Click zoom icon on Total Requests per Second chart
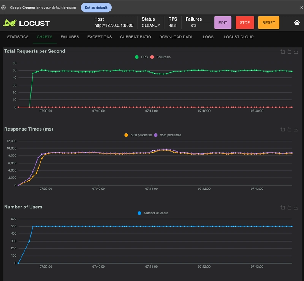This screenshot has width=304, height=281. coord(282,52)
